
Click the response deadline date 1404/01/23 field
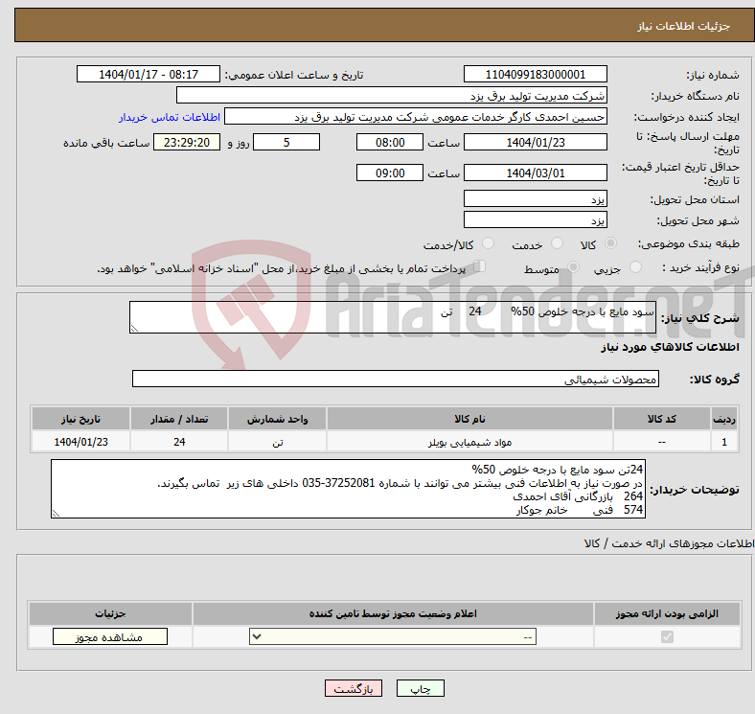point(535,142)
